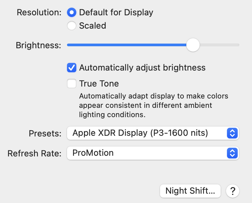The width and height of the screenshot is (252, 203).
Task: Select the Default for Display radio button
Action: [72, 13]
